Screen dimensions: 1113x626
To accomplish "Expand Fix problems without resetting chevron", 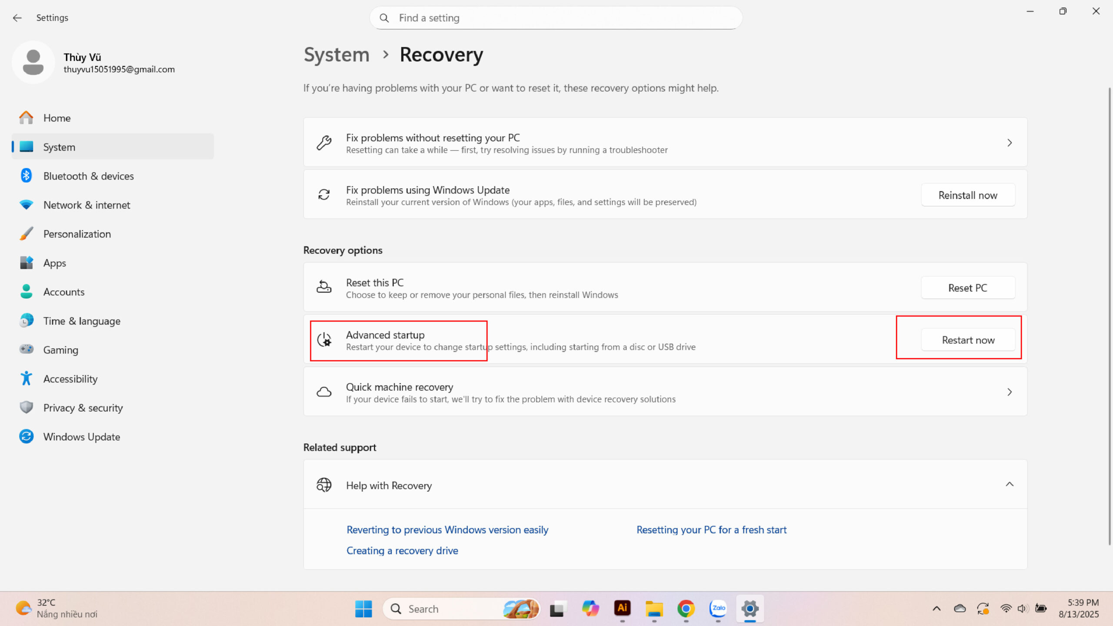I will pos(1010,143).
